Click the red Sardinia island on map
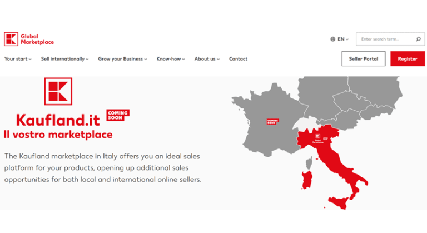 point(307,180)
